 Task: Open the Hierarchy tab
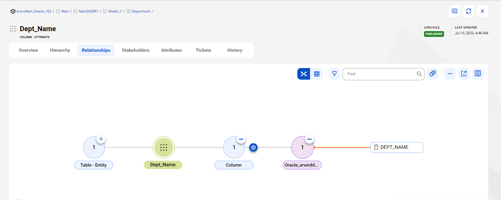tap(60, 50)
